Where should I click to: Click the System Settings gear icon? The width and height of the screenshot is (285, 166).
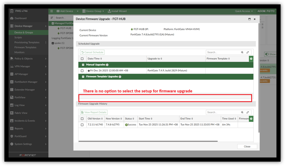coord(12,144)
